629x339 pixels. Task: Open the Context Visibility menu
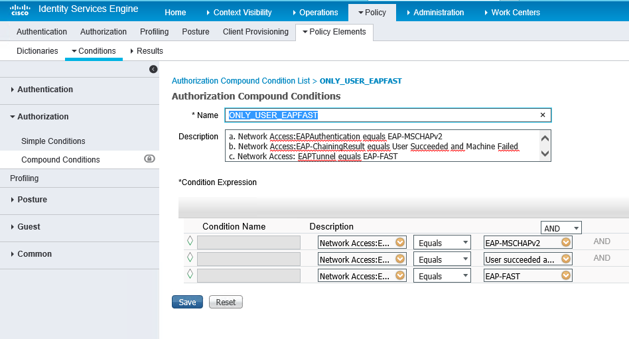pos(239,13)
